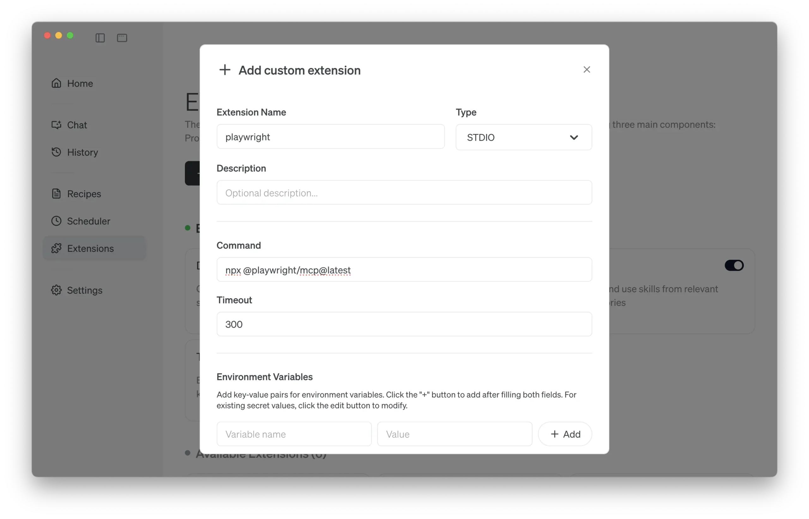Click the Extension Name field containing playwright
This screenshot has height=519, width=809.
click(x=331, y=137)
